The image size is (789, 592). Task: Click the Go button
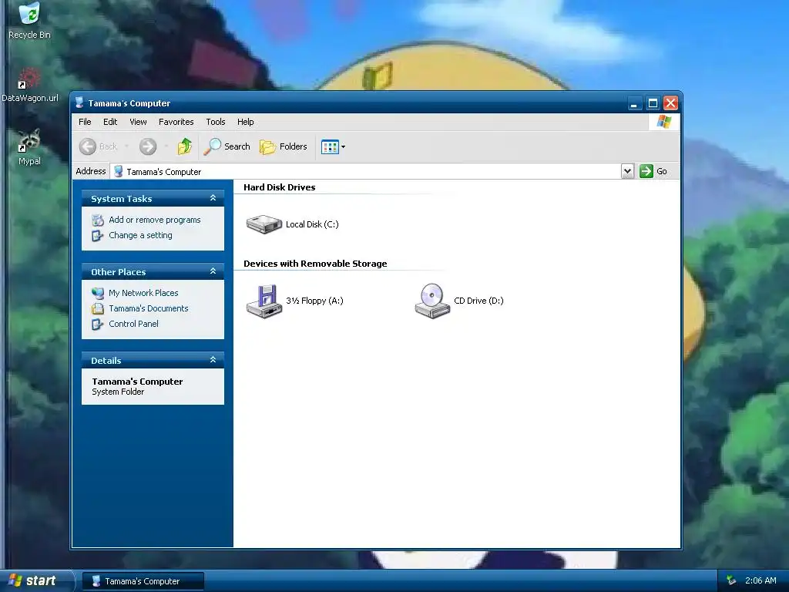tap(653, 171)
